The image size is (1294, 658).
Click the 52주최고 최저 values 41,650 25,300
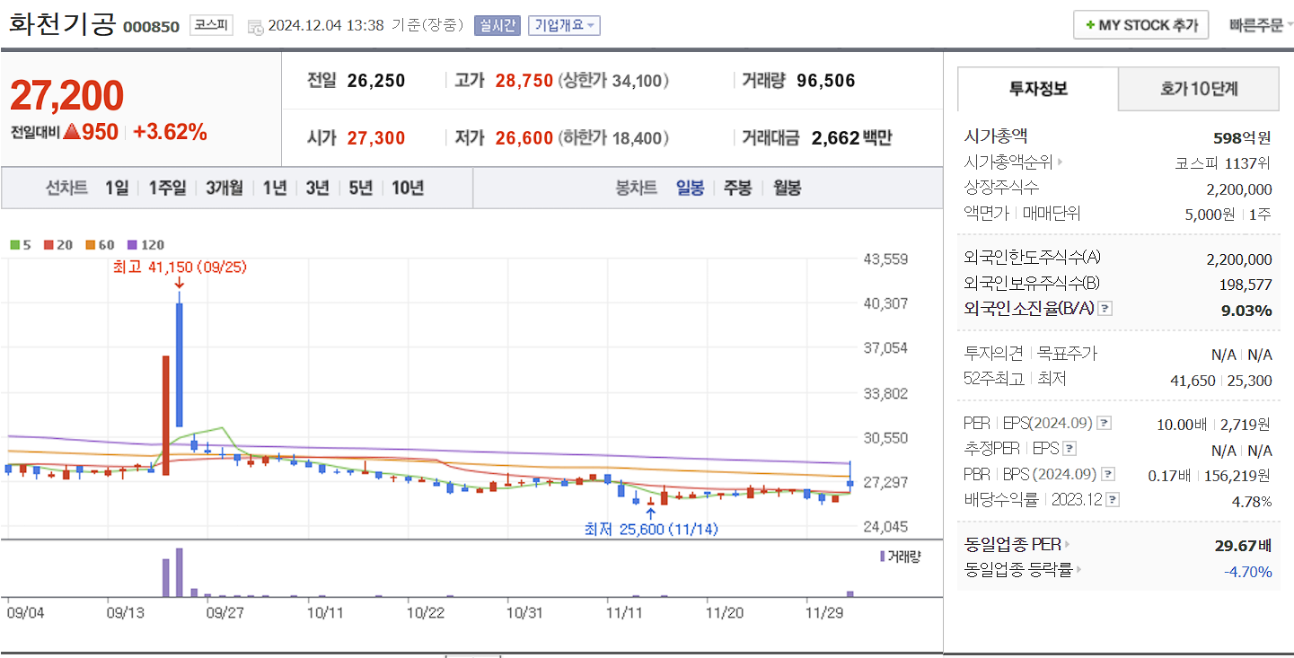click(1221, 380)
